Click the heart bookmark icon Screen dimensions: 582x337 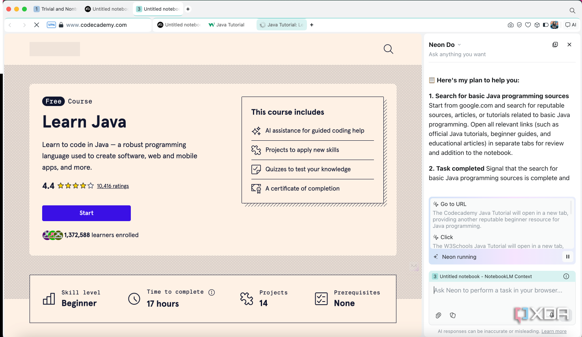[x=528, y=25]
